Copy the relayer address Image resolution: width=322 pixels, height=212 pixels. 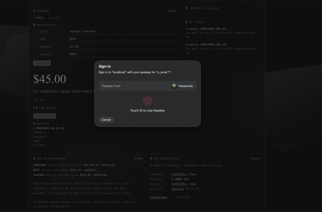193,174
